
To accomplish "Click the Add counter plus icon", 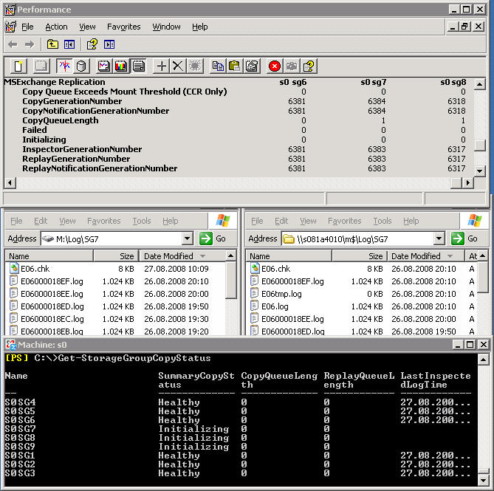I will point(161,66).
